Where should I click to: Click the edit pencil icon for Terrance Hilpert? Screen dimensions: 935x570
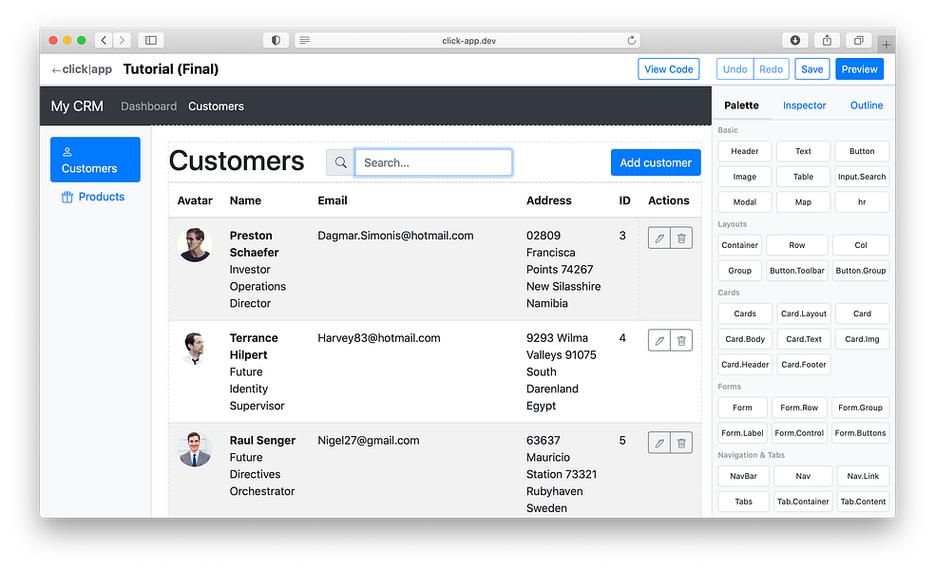click(658, 340)
